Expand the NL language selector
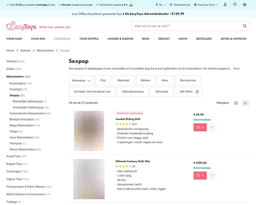 click(161, 5)
